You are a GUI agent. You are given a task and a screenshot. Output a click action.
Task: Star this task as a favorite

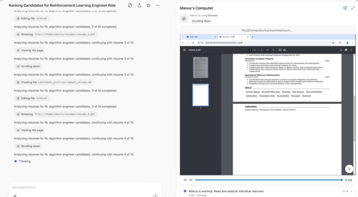pos(149,5)
